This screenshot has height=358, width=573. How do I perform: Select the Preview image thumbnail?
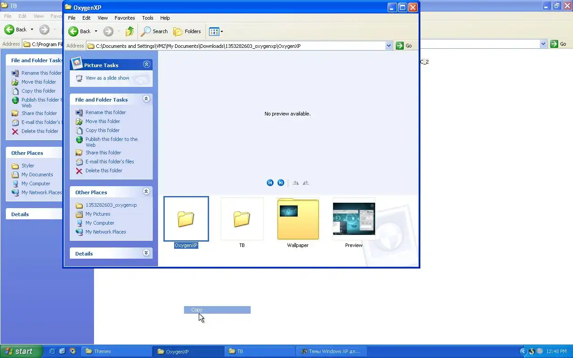(x=354, y=219)
